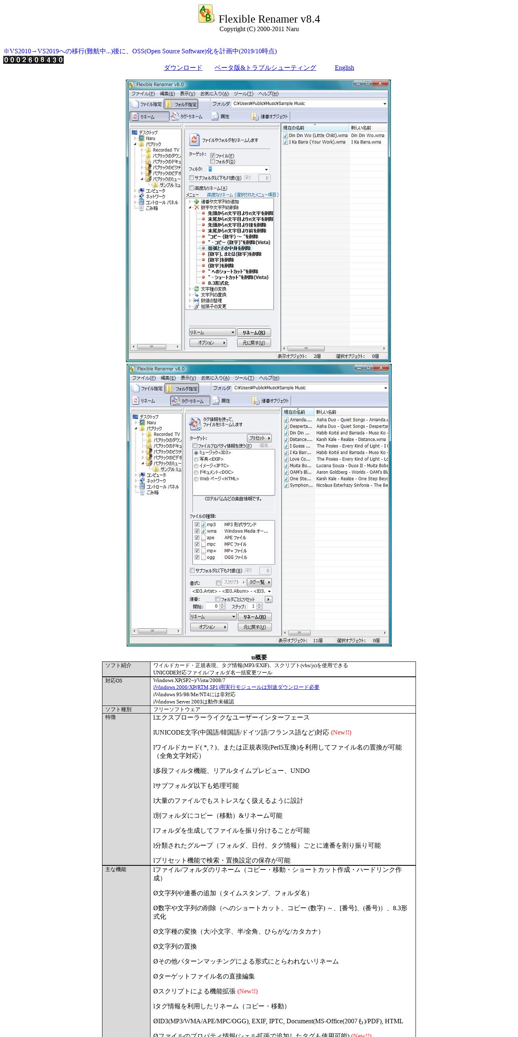This screenshot has height=1037, width=518.
Task: Select the 括弧とその中身を削除 tree item
Action: pos(229,248)
